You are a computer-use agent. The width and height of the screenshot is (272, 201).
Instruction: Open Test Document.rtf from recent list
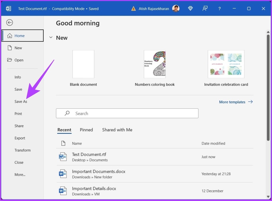89,154
